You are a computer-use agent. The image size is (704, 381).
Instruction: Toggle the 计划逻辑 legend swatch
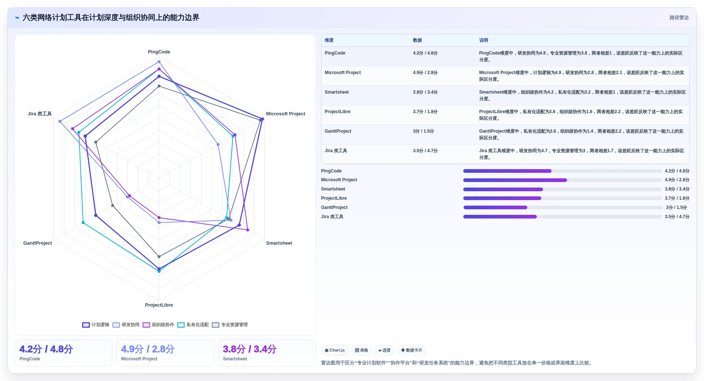(x=86, y=325)
